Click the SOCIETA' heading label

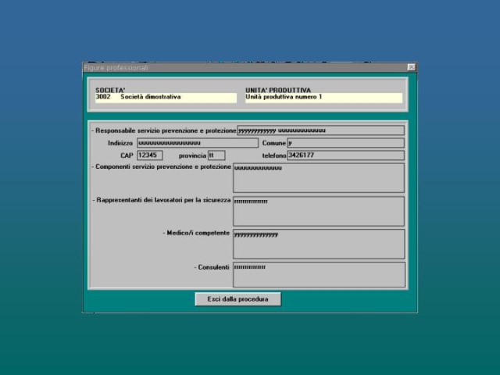point(110,90)
